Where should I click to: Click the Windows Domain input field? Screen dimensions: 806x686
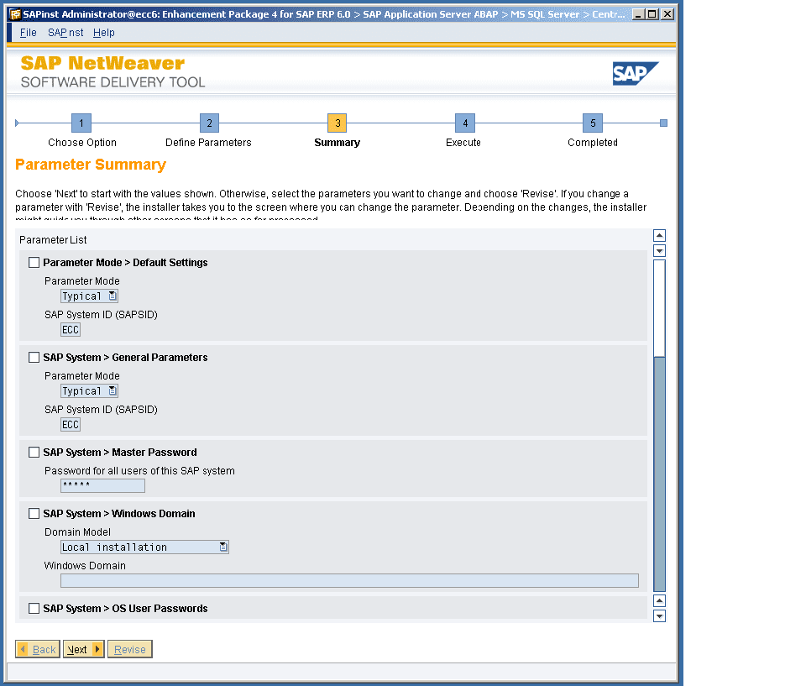click(349, 580)
